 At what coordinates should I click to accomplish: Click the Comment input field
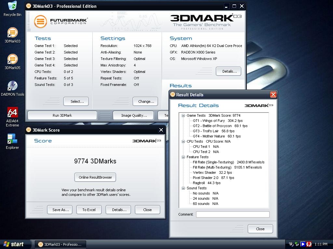[233, 214]
